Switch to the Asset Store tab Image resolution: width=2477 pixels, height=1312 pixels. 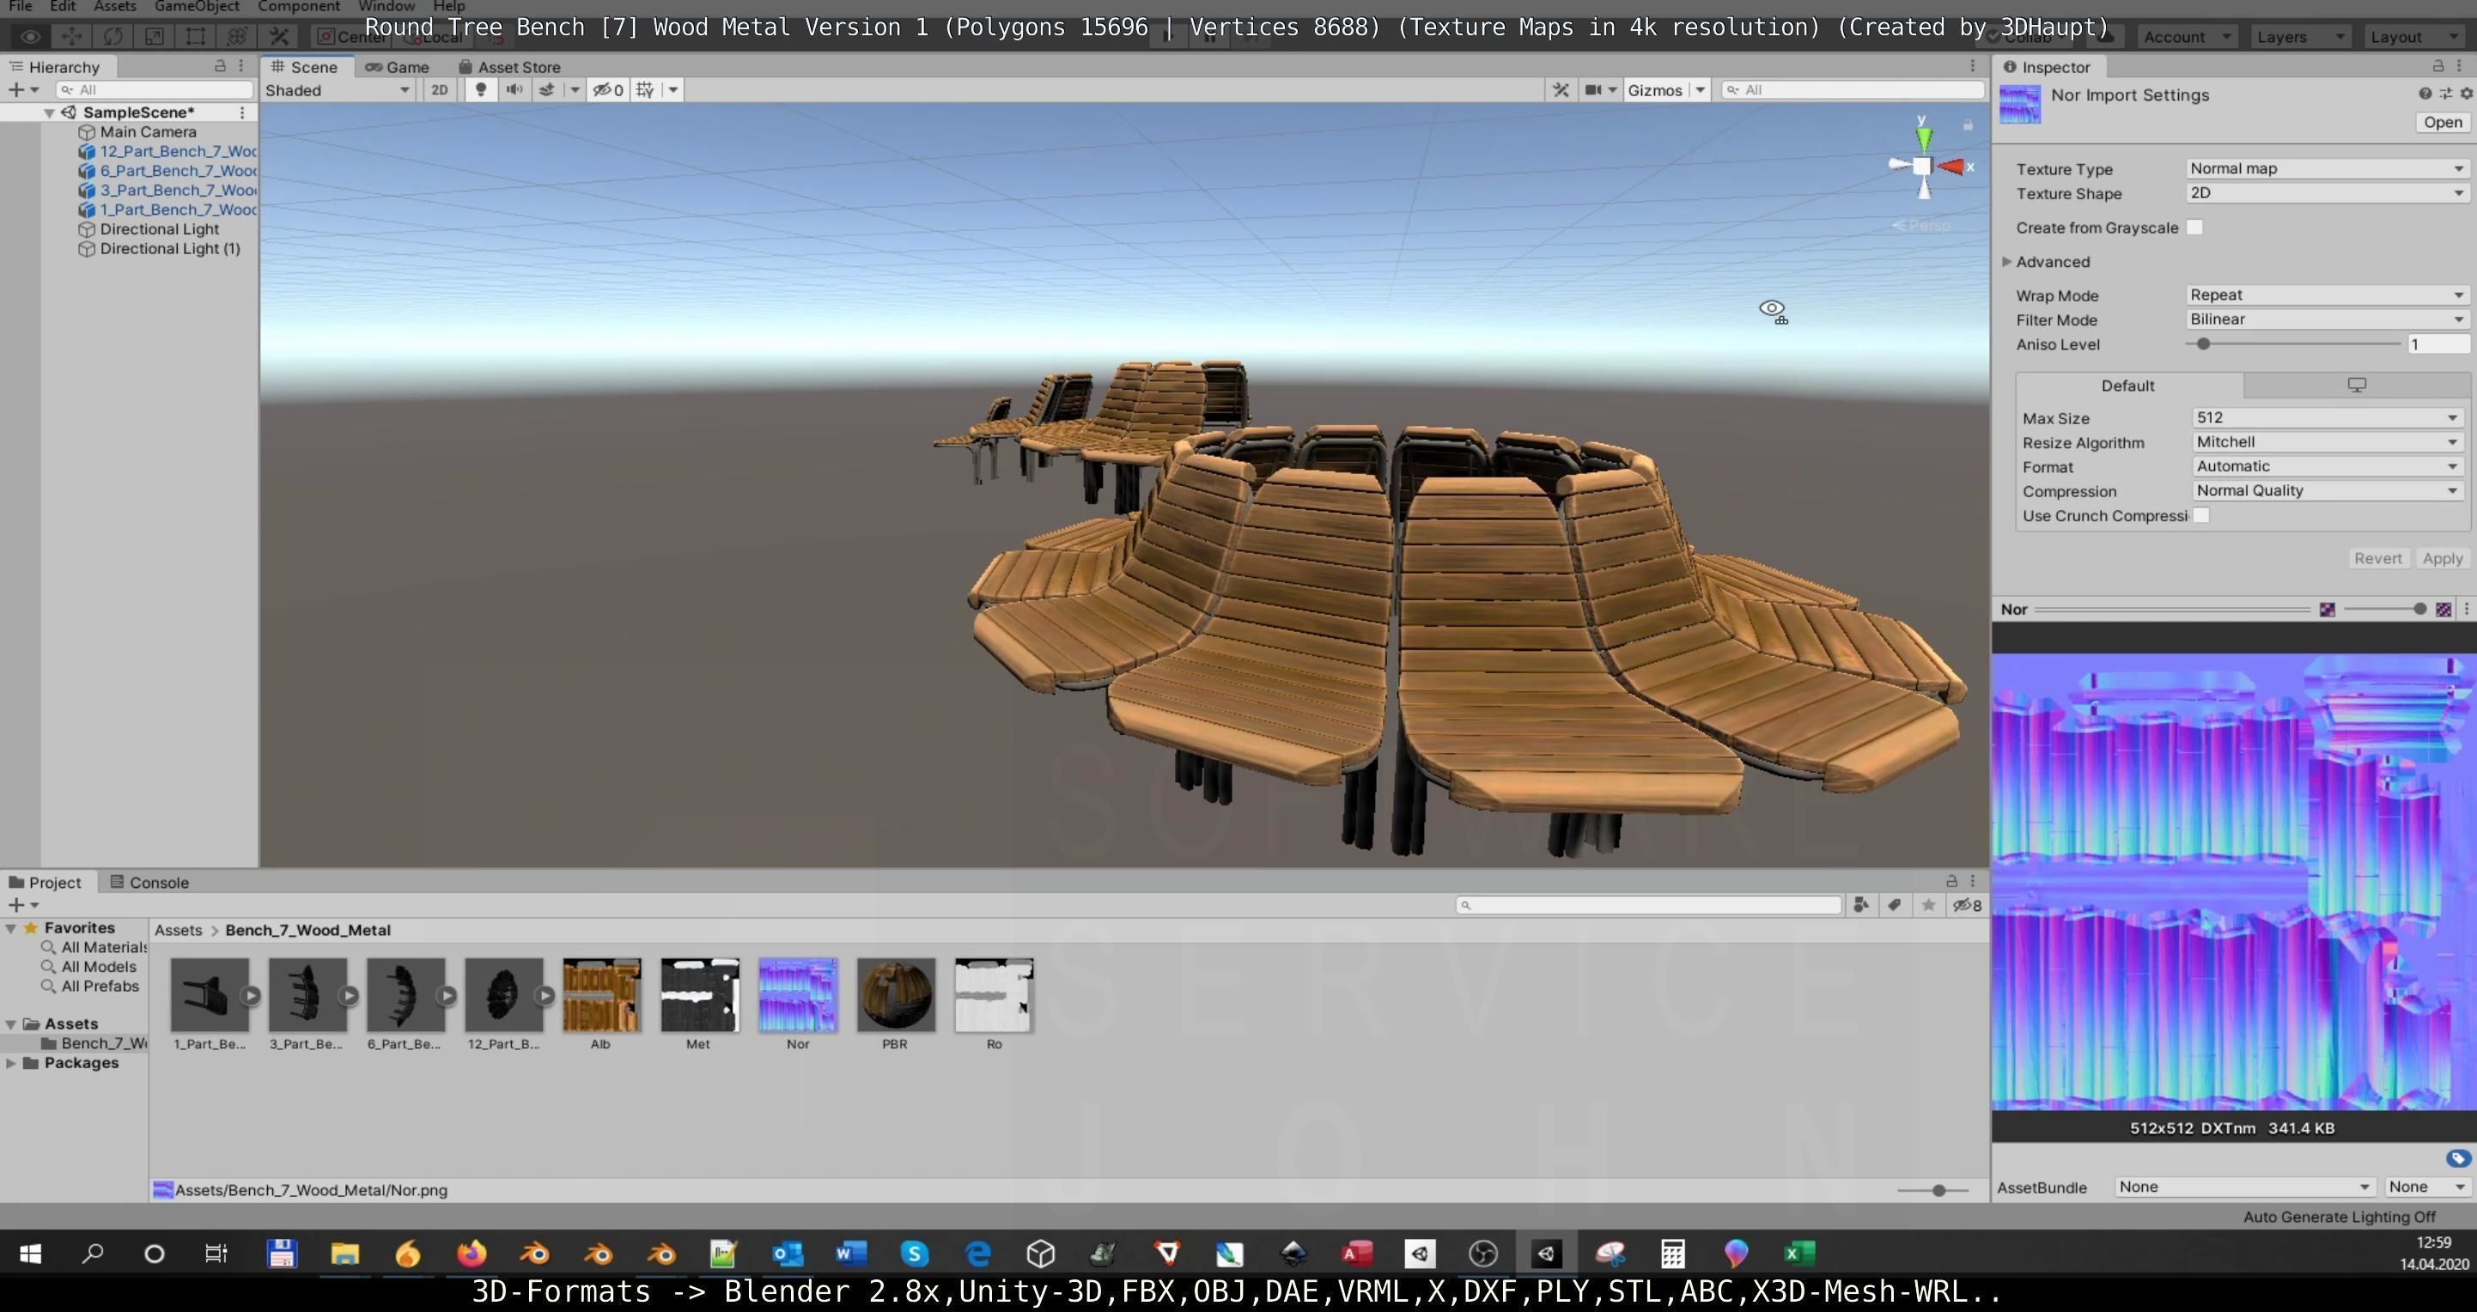[x=509, y=66]
